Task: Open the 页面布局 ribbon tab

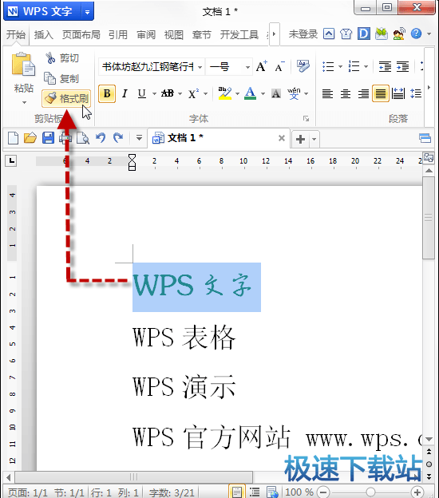Action: [x=81, y=34]
